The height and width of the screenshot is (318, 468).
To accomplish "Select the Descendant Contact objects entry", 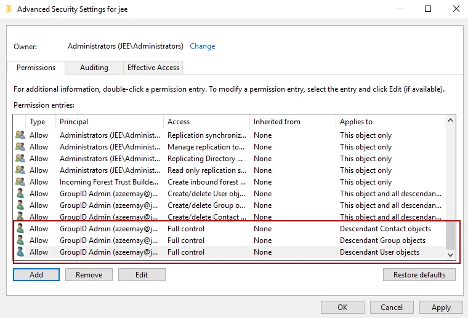I will [x=229, y=229].
